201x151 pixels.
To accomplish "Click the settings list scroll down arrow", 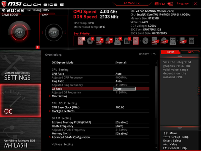I will 156,148.
